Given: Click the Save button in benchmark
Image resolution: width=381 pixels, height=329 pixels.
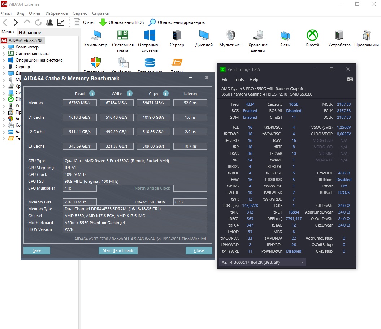Looking at the screenshot, I should pyautogui.click(x=37, y=250).
